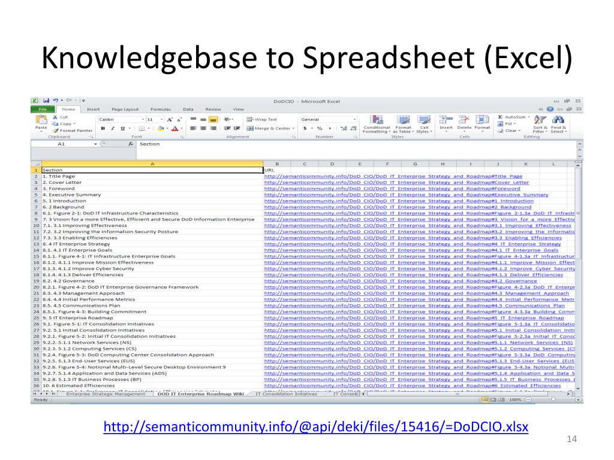Open the DoDCIO.xlsx link below the screenshot

(x=316, y=427)
